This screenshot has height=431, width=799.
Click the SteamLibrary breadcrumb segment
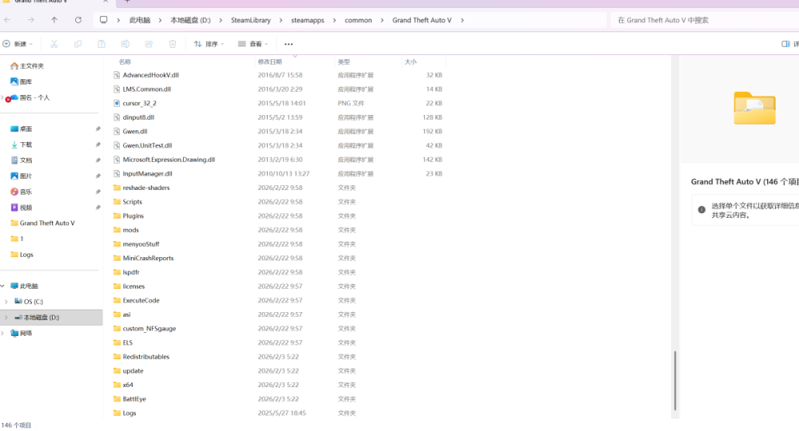coord(252,20)
